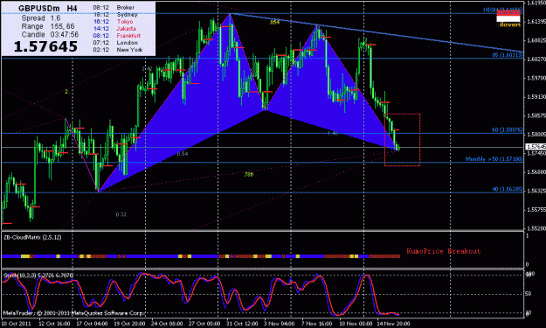Click the 14 Nov 20:00 date label

(x=393, y=324)
